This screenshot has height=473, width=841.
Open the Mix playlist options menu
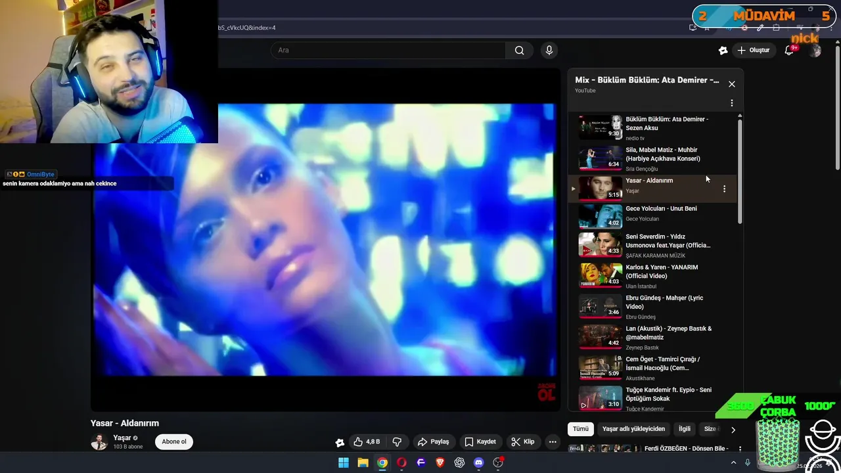[x=732, y=103]
